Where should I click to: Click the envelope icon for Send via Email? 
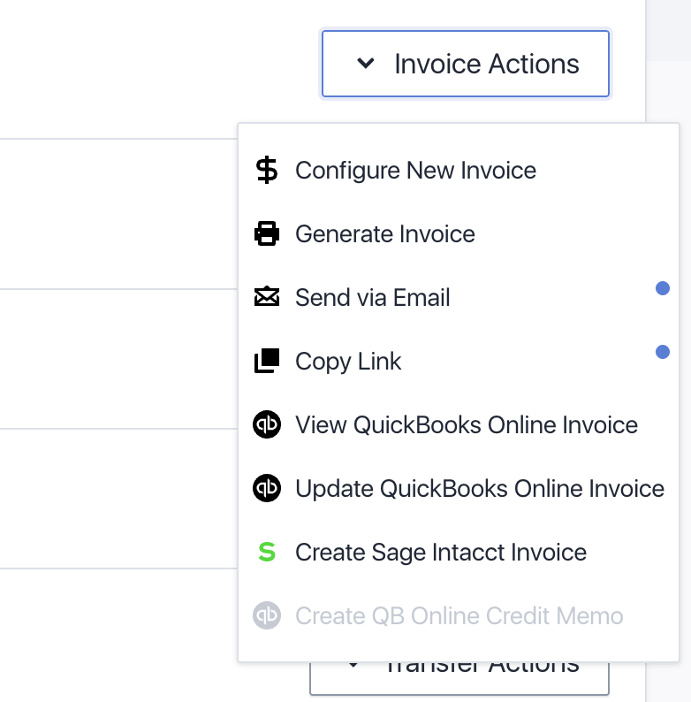[266, 297]
